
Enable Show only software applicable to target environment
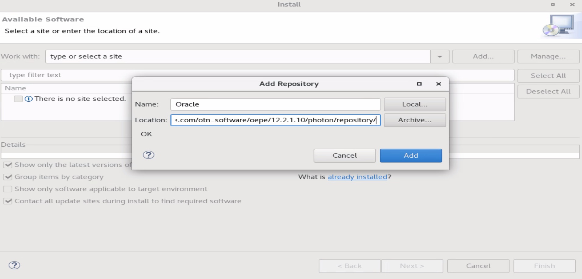[8, 189]
